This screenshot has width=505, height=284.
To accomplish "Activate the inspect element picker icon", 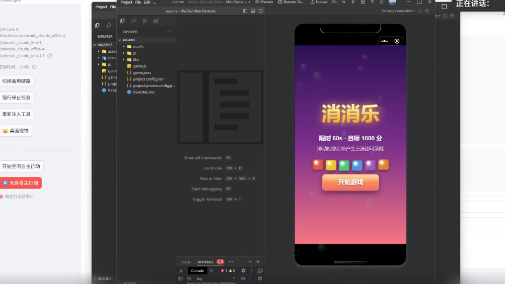I will (x=181, y=271).
